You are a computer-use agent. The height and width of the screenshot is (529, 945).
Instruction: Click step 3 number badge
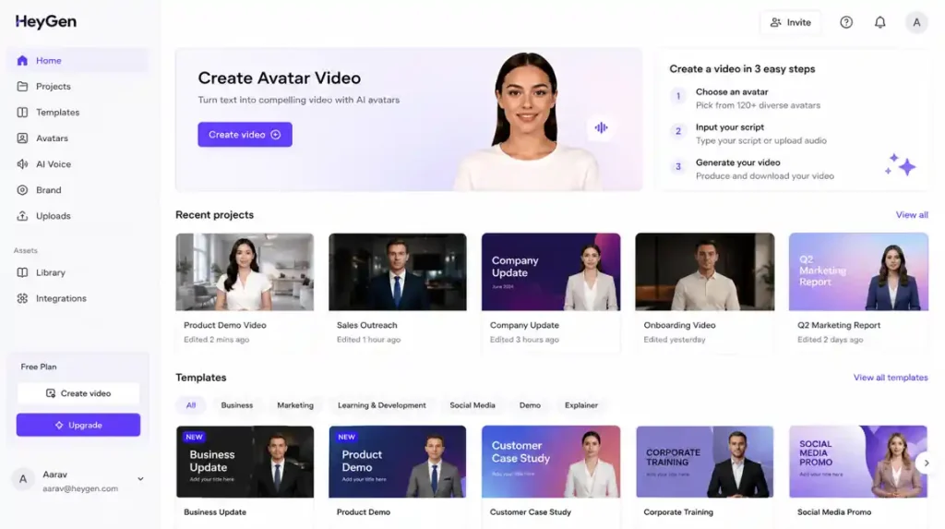678,166
